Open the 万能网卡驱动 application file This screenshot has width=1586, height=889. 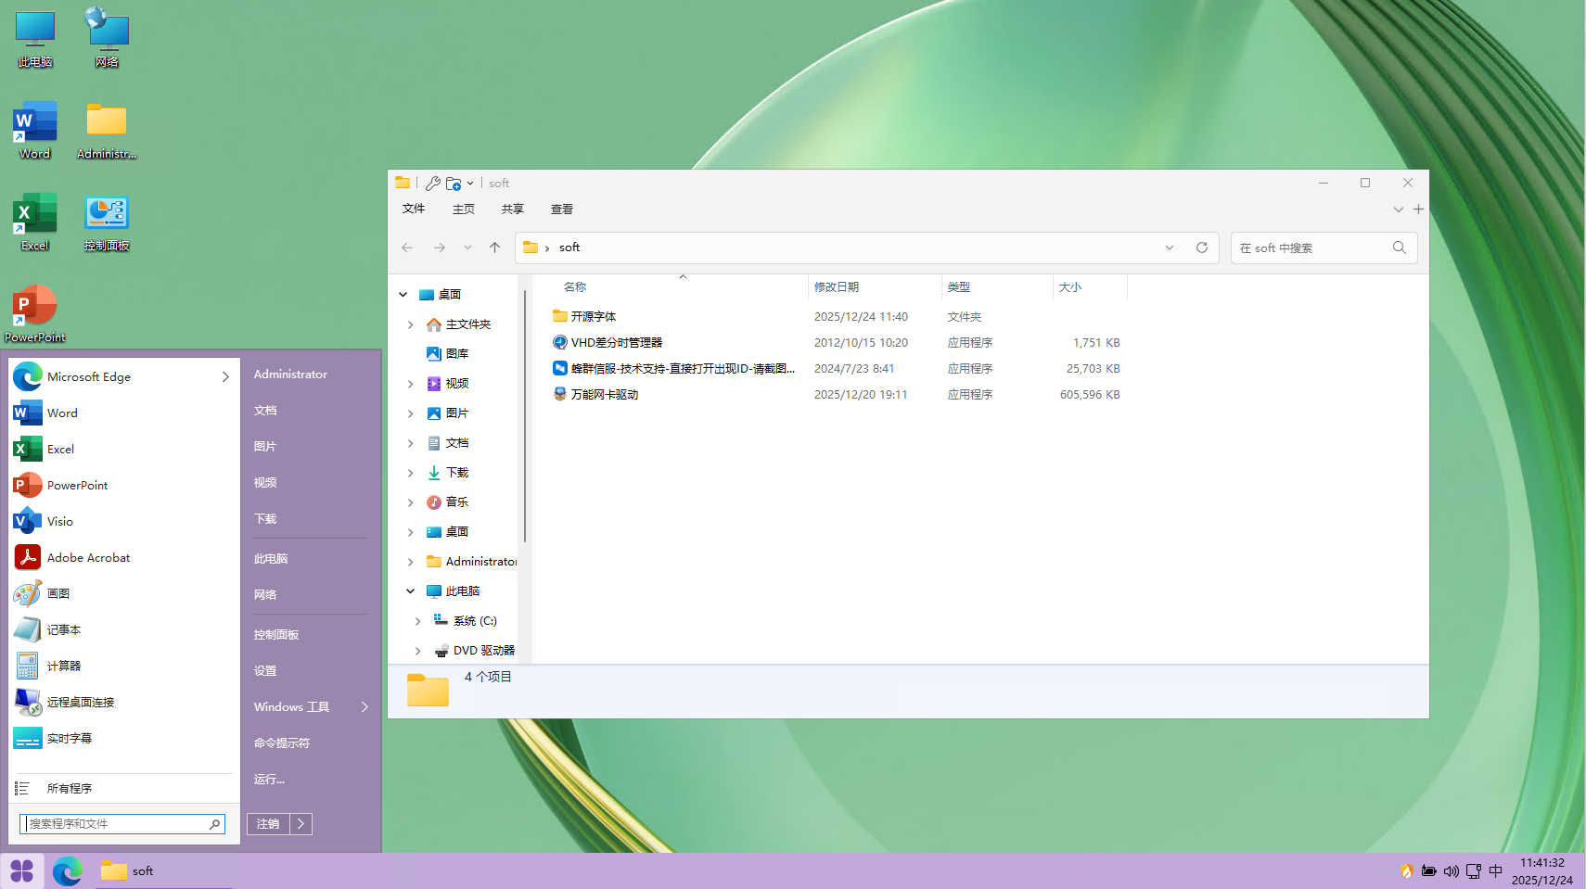(604, 394)
